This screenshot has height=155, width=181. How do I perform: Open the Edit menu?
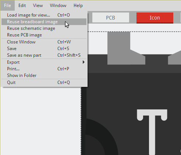(x=22, y=6)
